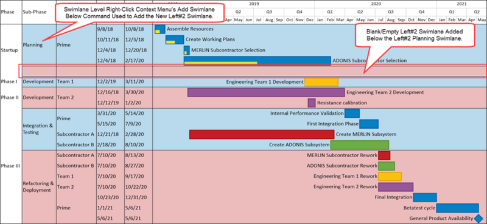Select the long ADONIS Subcontractor Selection bar
The height and width of the screenshot is (224, 487).
click(x=257, y=61)
